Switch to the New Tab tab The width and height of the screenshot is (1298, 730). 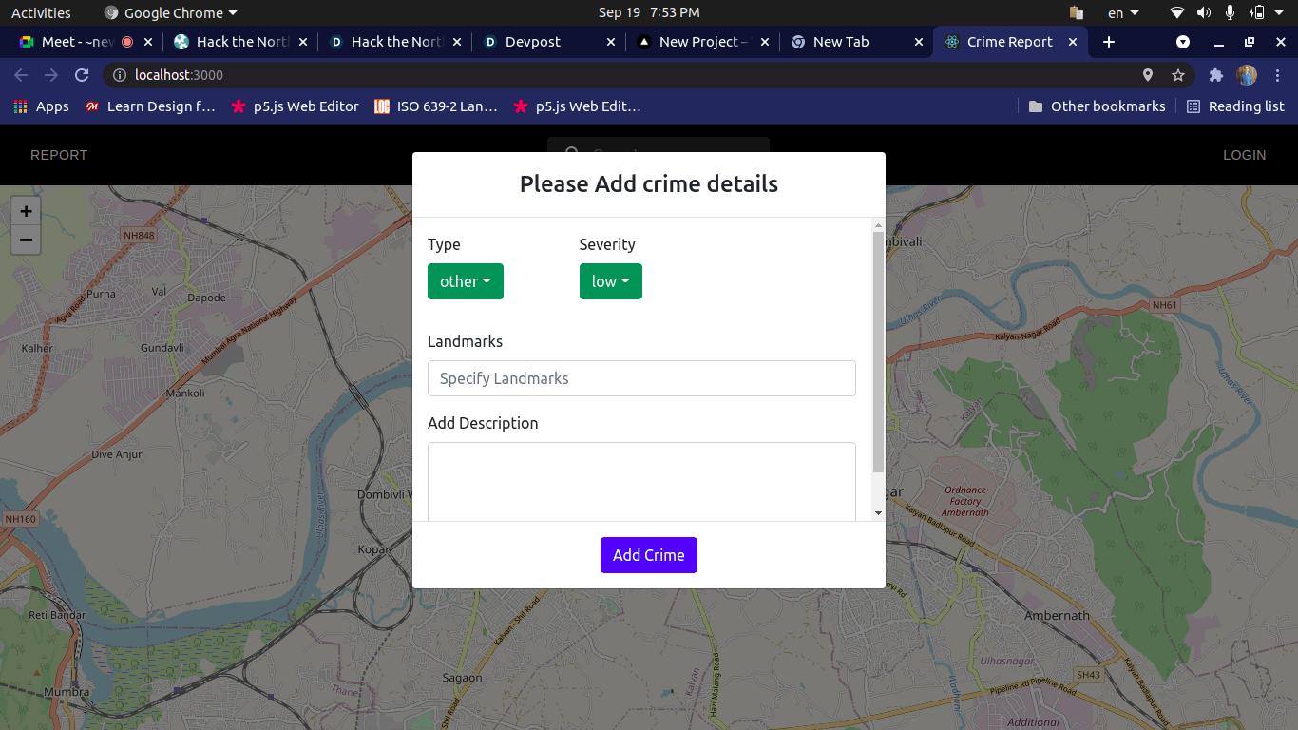[x=857, y=42]
